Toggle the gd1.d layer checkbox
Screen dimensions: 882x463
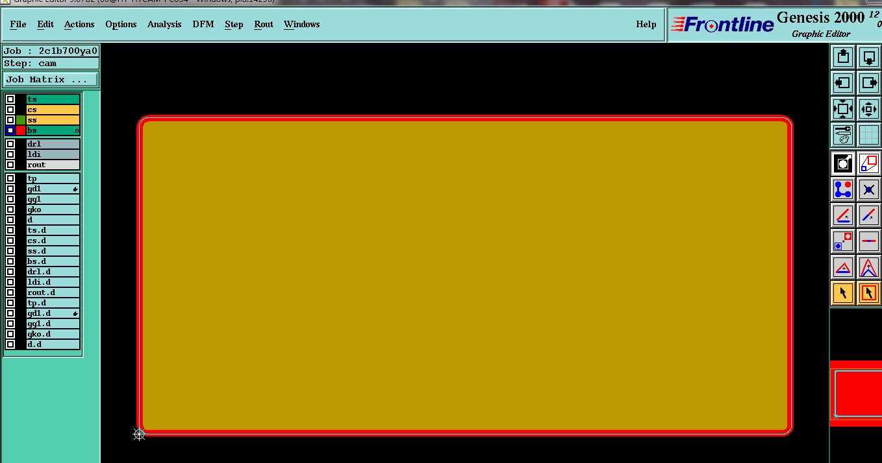click(x=10, y=313)
